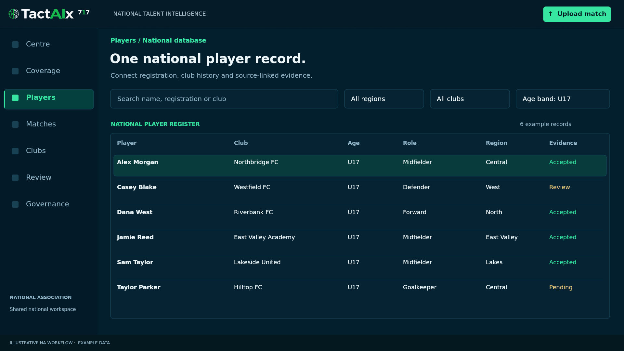Click the Player column header
624x351 pixels.
127,143
